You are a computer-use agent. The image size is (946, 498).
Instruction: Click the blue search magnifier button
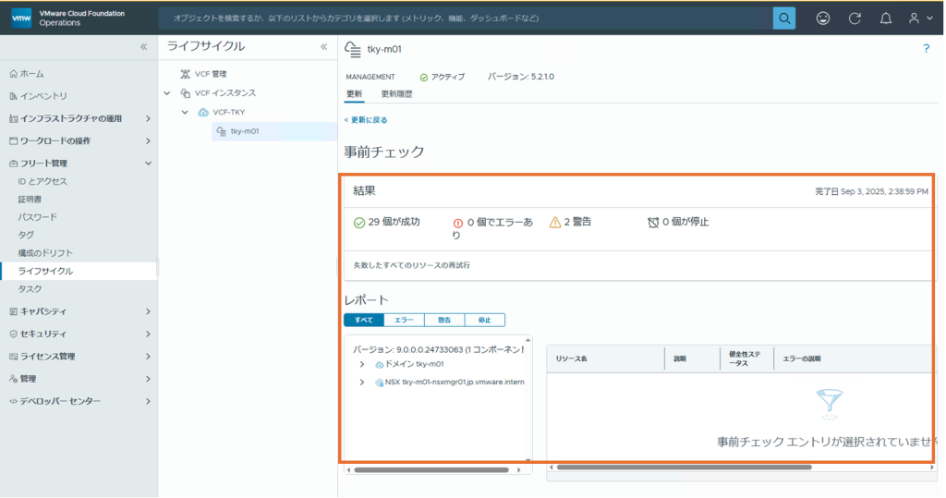tap(783, 18)
